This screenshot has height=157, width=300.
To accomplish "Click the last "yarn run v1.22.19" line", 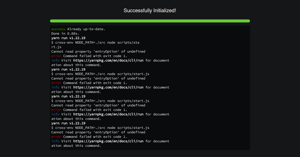I will click(68, 123).
